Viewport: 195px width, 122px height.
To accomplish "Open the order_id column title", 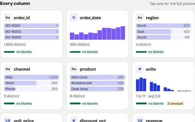I will click(x=22, y=18).
